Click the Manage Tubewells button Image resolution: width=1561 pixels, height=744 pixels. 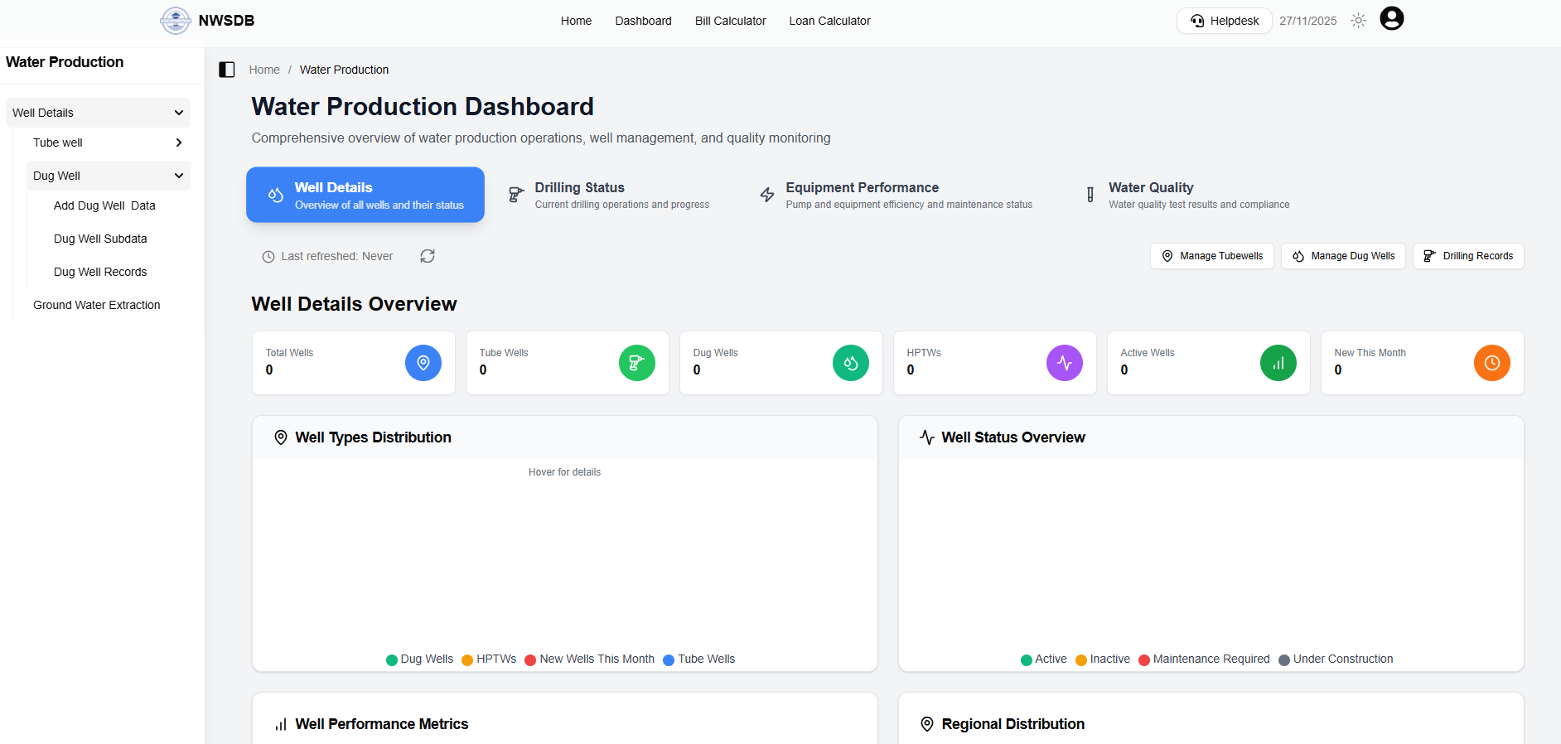[1211, 256]
